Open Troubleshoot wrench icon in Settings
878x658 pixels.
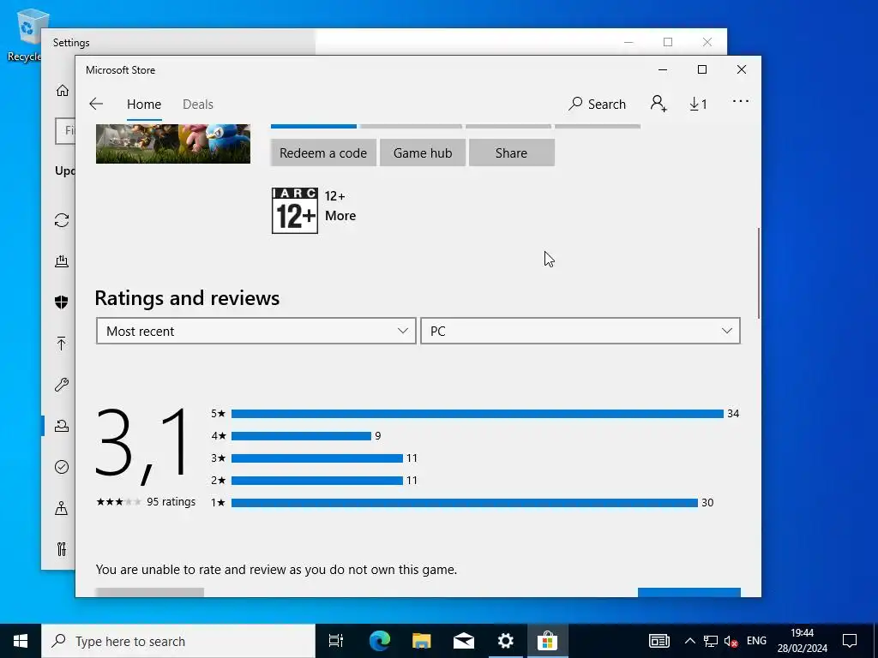[62, 385]
